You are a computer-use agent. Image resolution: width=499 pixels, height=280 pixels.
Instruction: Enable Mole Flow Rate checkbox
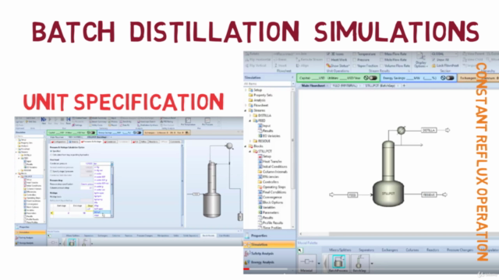[381, 60]
